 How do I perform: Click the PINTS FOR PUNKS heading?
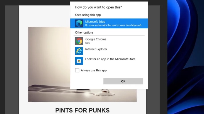coord(82,110)
